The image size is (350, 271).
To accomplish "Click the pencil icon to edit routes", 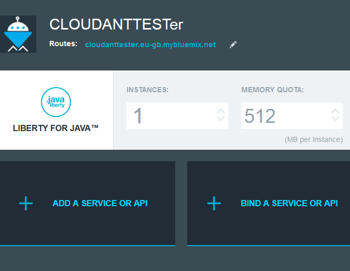I will [233, 45].
